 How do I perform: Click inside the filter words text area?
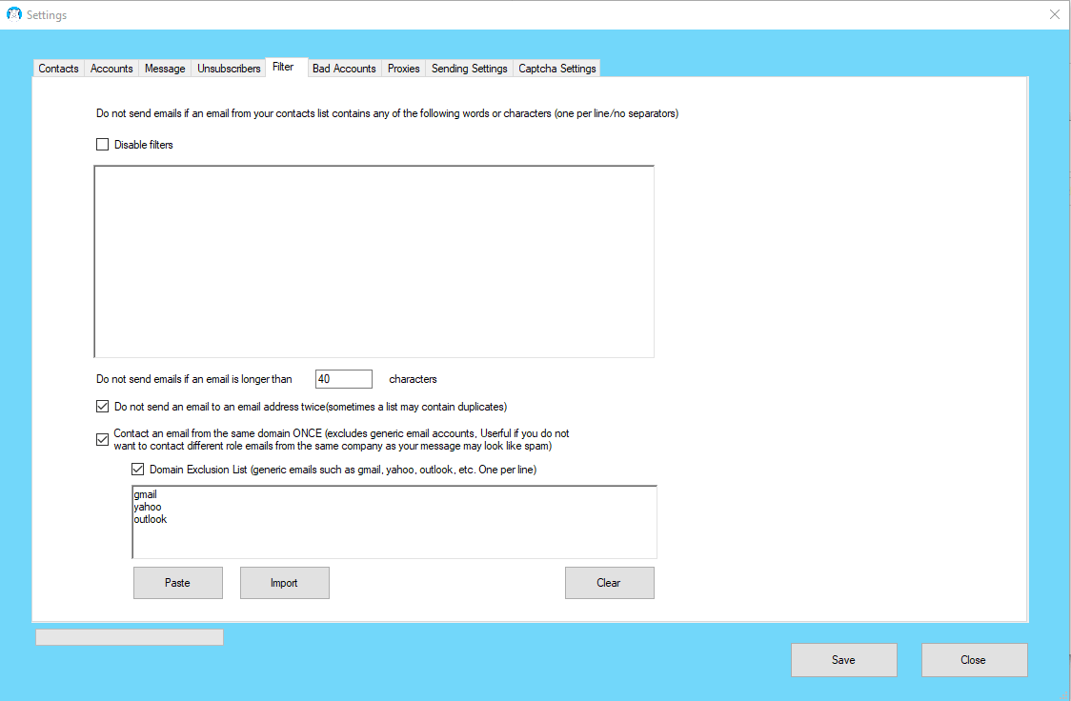pos(374,262)
